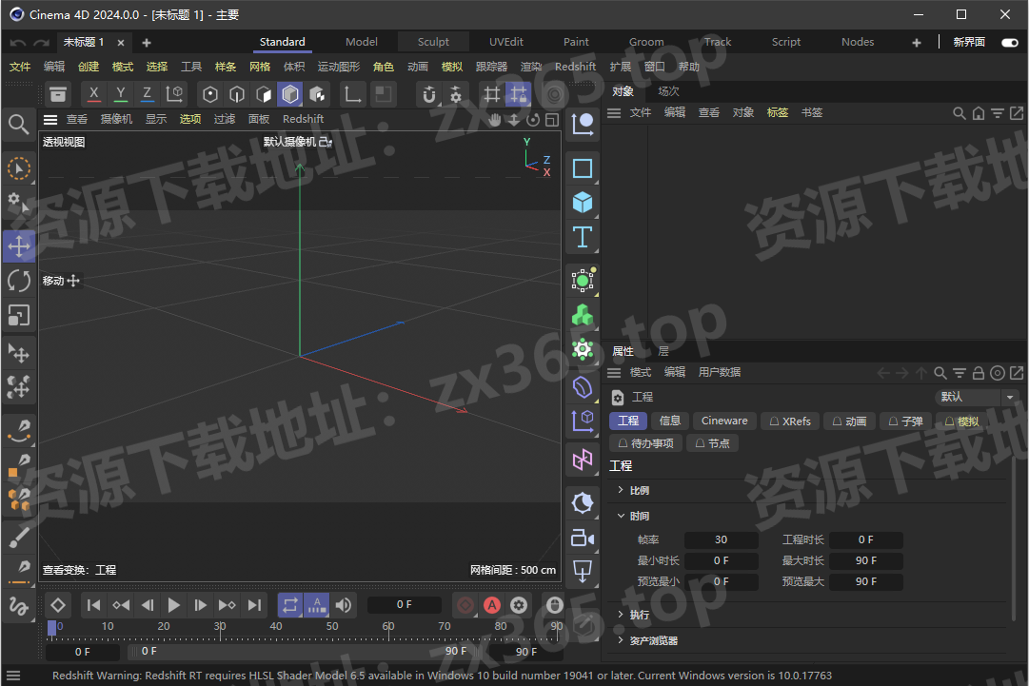Open Attribute Manager hamburger menu
Screen dimensions: 1029x686
[614, 373]
